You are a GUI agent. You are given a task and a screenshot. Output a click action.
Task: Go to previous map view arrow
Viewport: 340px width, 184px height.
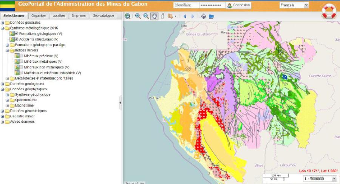click(x=185, y=16)
